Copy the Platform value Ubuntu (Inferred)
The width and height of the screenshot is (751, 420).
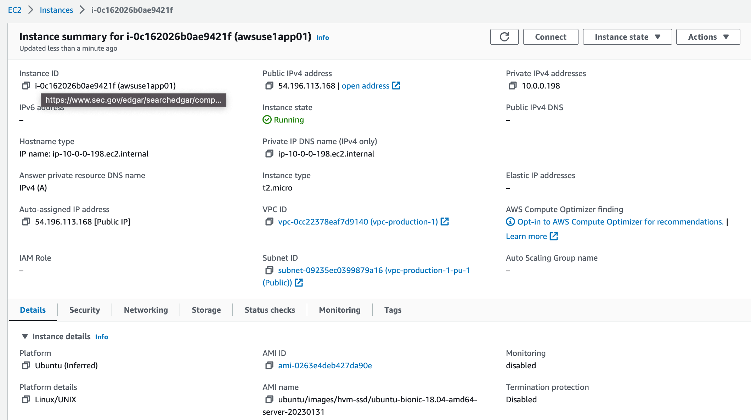pos(26,365)
